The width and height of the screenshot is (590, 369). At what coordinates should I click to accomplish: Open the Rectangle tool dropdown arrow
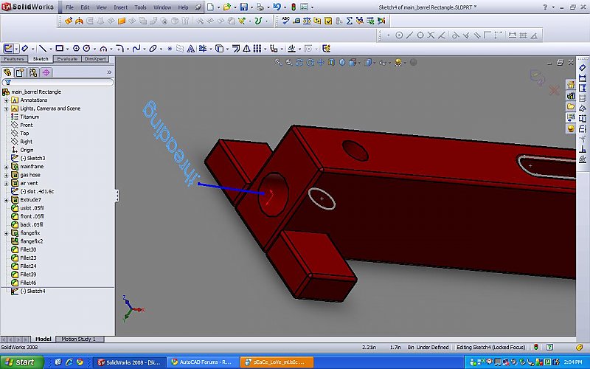(x=69, y=48)
